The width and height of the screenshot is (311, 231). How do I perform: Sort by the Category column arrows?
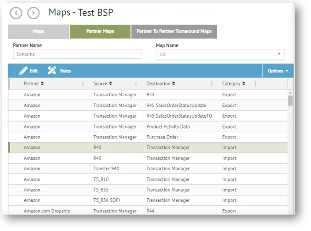coord(244,84)
